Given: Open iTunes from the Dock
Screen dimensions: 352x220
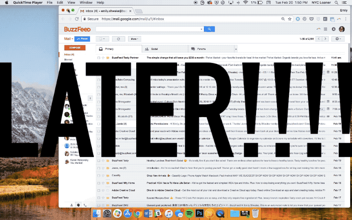Looking at the screenshot, I should click(169, 213).
